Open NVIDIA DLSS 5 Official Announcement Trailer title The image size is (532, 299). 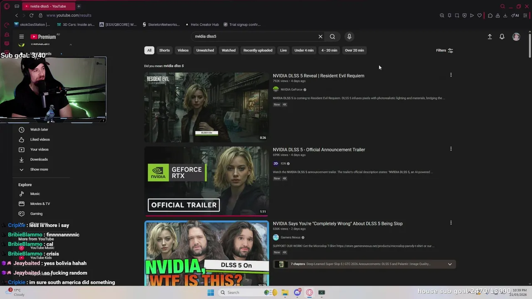point(319,149)
